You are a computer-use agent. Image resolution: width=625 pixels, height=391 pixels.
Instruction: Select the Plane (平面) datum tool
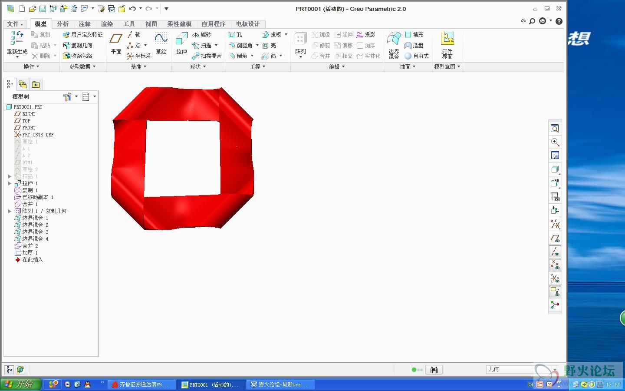point(116,43)
